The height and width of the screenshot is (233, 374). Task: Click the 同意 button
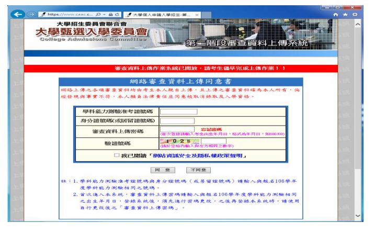tap(163, 170)
